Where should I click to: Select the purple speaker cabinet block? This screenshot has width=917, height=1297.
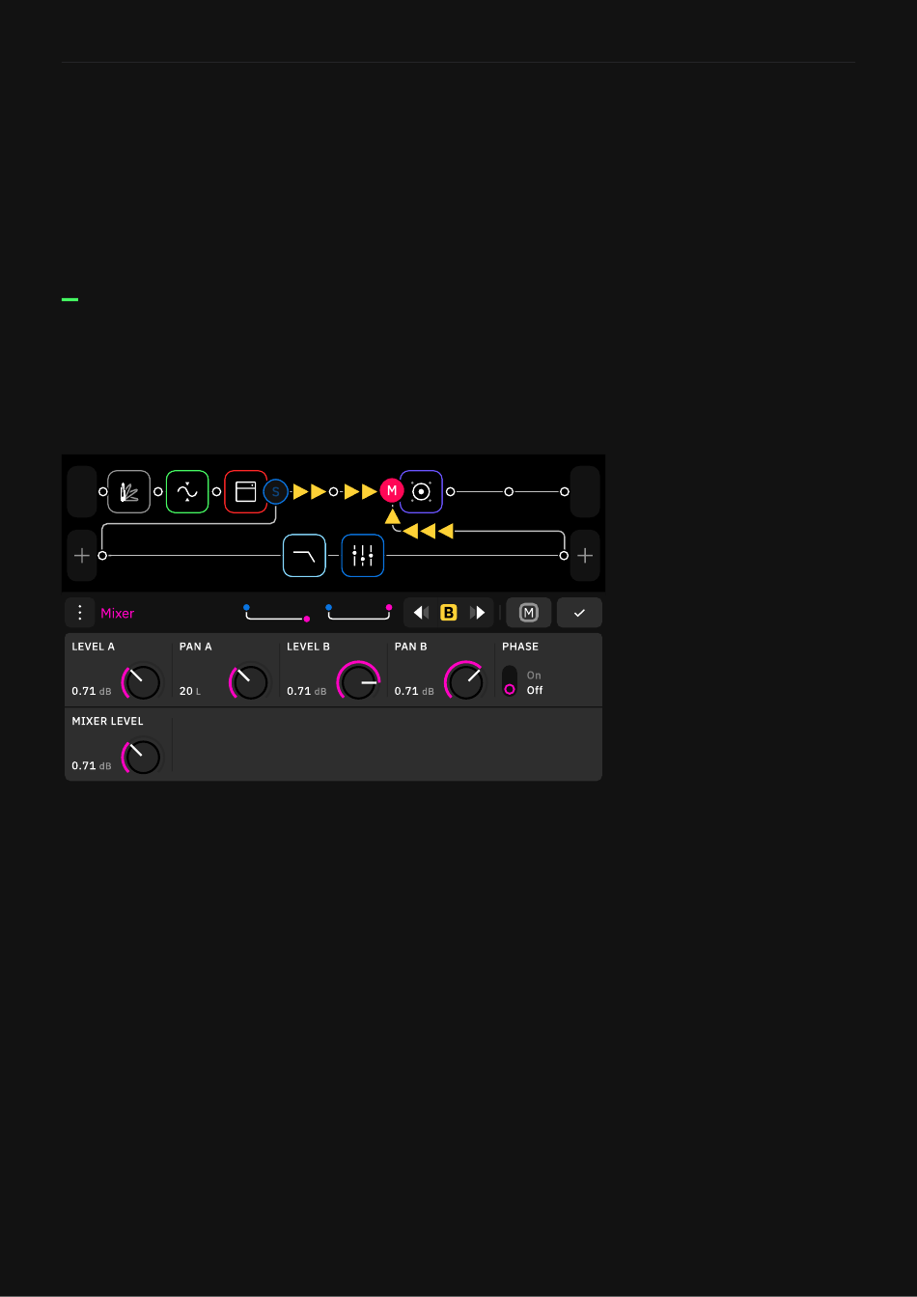(421, 491)
